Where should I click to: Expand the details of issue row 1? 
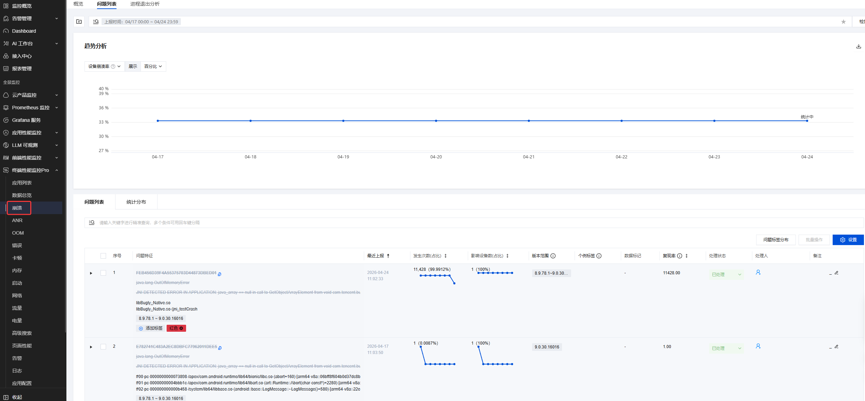(x=91, y=273)
